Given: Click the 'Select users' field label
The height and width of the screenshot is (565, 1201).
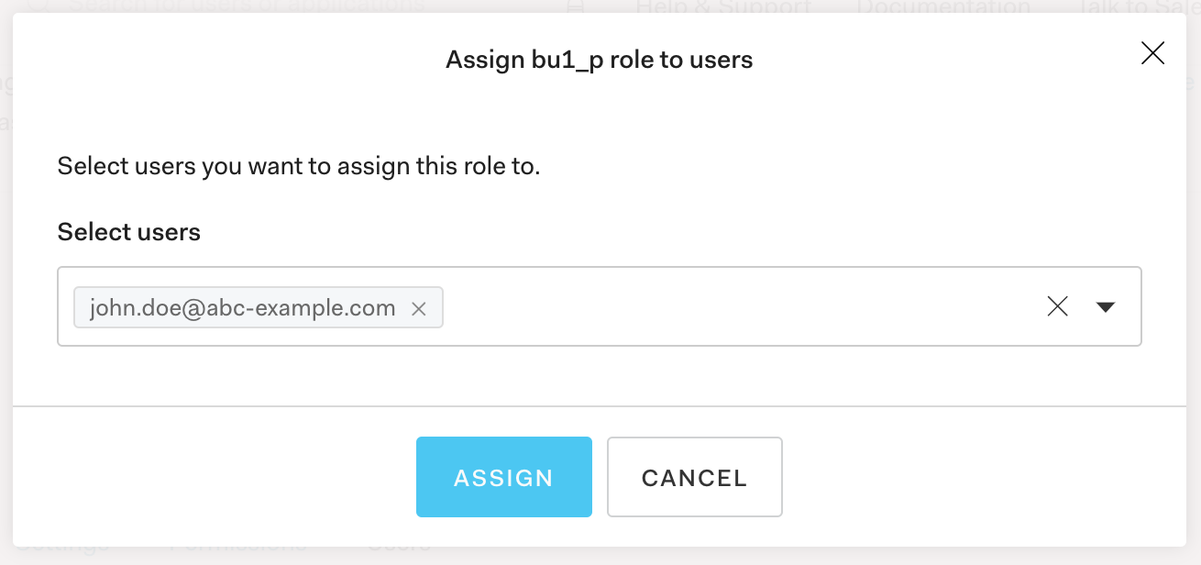Looking at the screenshot, I should 128,232.
